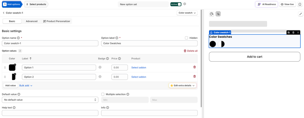The image size is (304, 118).
Task: Click Select addon for Option 2
Action: [x=139, y=77]
